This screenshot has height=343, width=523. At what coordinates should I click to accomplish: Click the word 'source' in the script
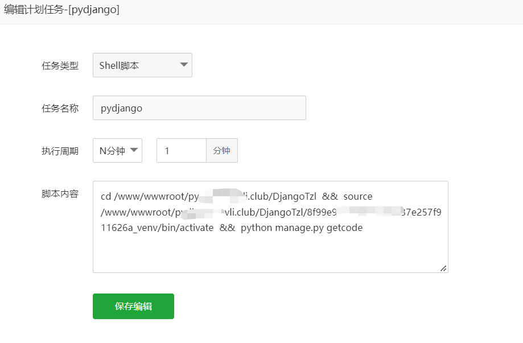coord(358,196)
